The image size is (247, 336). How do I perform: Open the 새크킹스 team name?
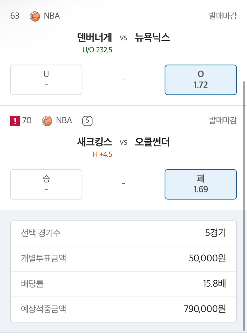pos(94,142)
